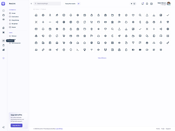This screenshot has width=175, height=131.
Task: Click the minus icon tile
Action: [50, 22]
